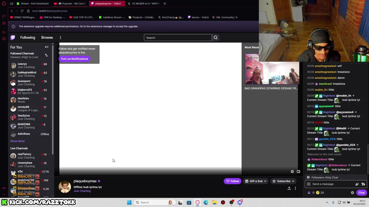Open the chat settings gear
Screen dimensions: 369x207
(352, 193)
